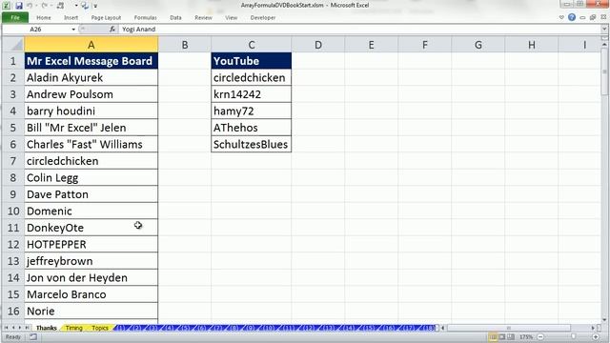This screenshot has width=610, height=343.
Task: Click the workbook window minimize icon
Action: pos(582,17)
